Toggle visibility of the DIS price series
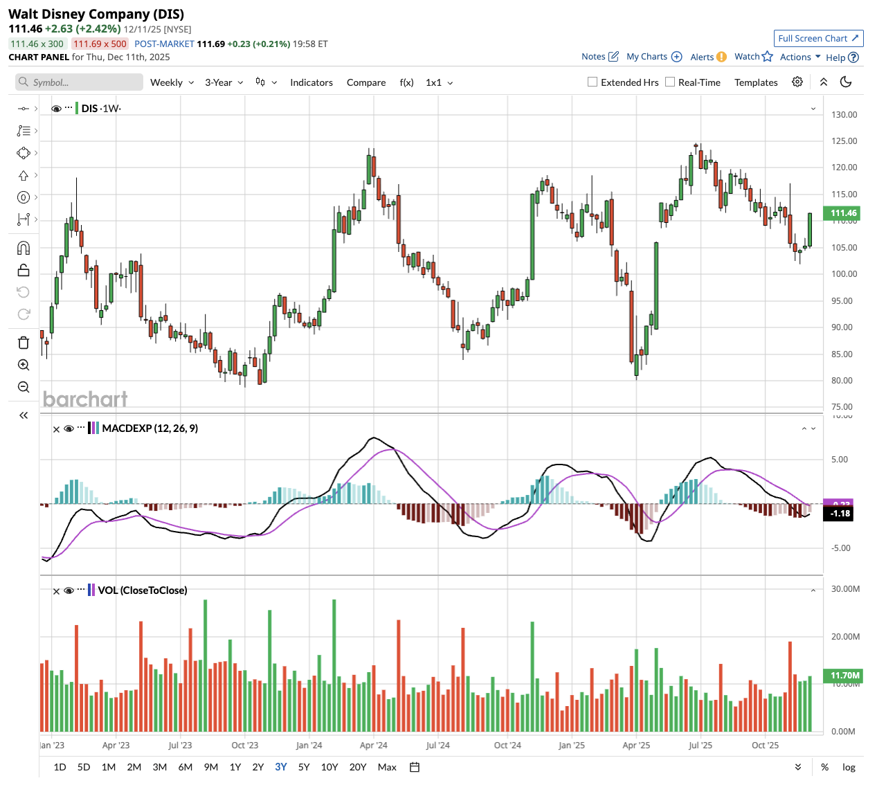Screen dimensions: 886x785 [57, 109]
